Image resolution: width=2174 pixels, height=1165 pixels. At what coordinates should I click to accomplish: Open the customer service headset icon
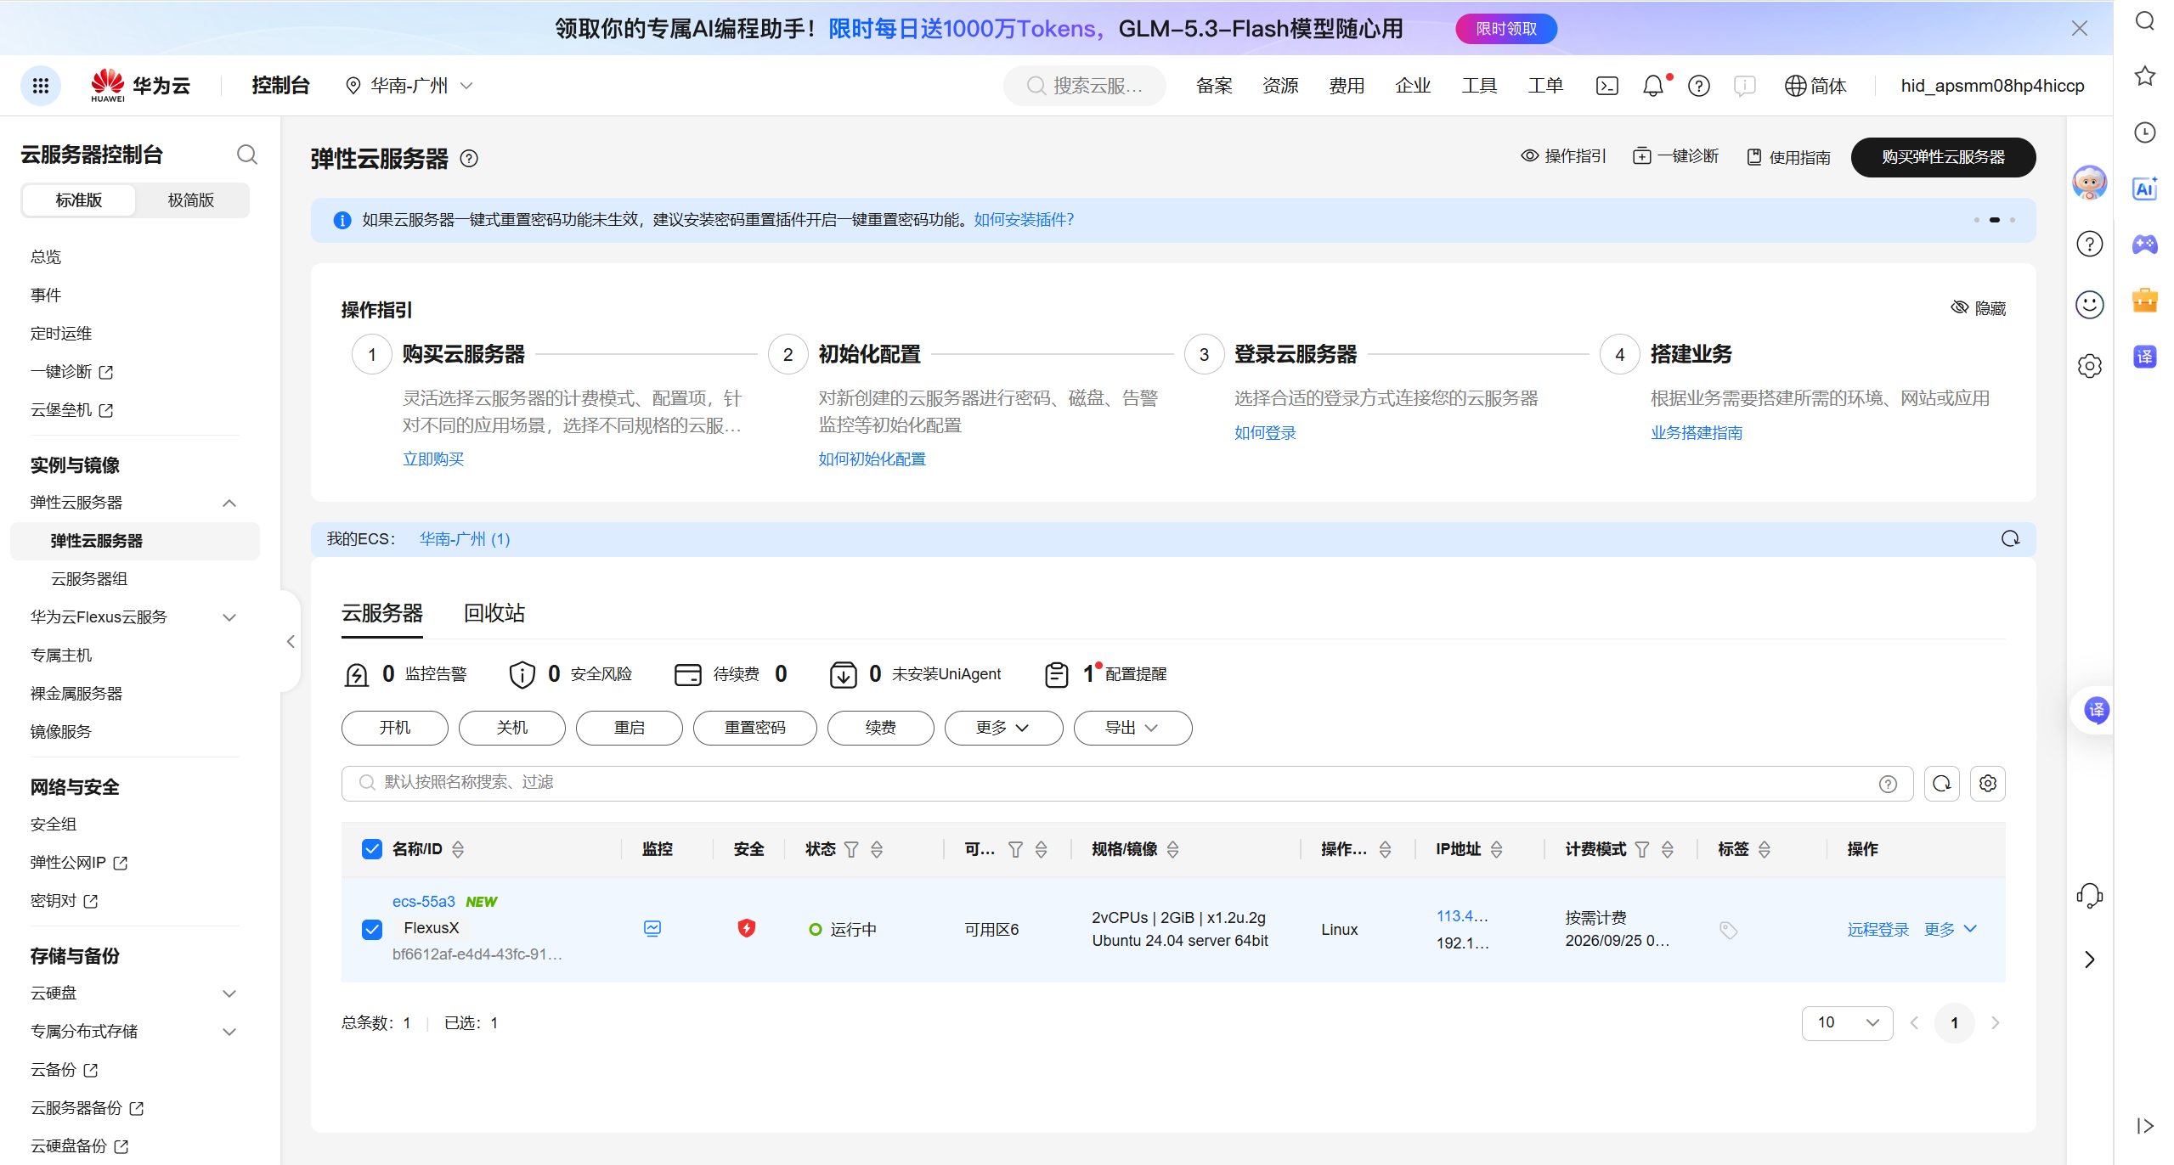pos(2089,895)
